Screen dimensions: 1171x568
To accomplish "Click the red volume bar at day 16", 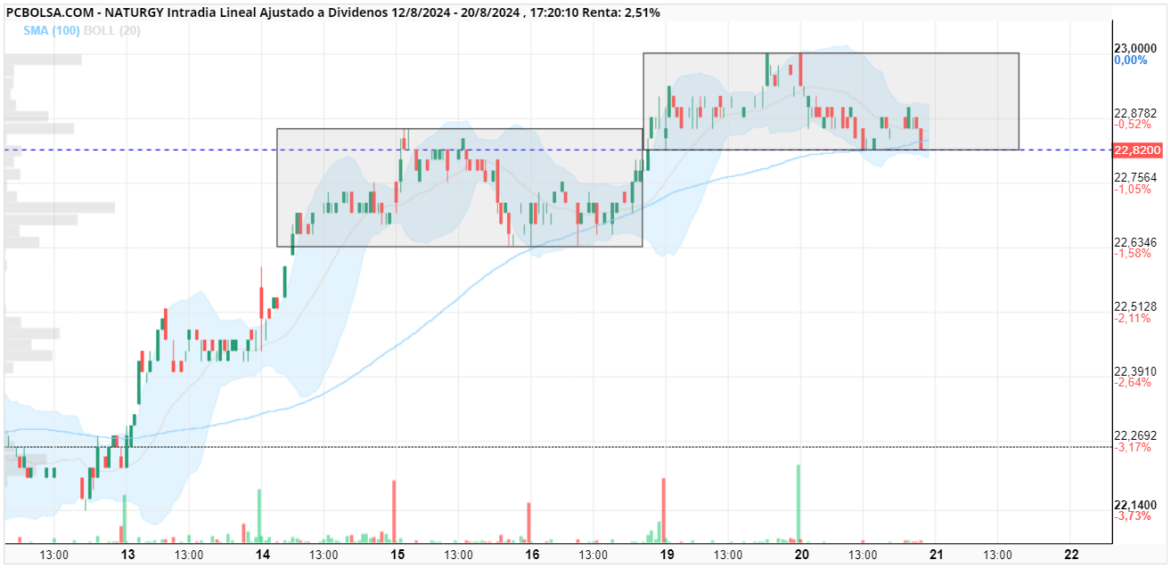I will click(x=529, y=522).
